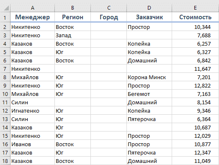The image size is (219, 165).
Task: Select empty region cell in row 11
Action: point(72,102)
